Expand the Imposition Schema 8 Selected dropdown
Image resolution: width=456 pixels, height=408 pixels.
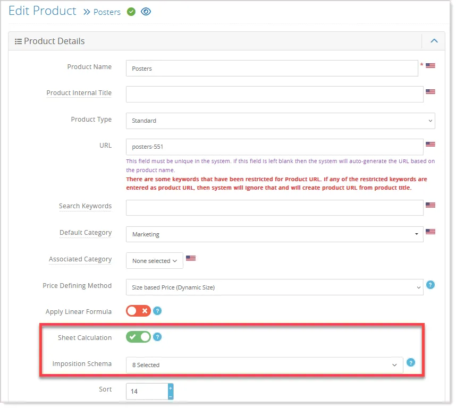click(264, 365)
